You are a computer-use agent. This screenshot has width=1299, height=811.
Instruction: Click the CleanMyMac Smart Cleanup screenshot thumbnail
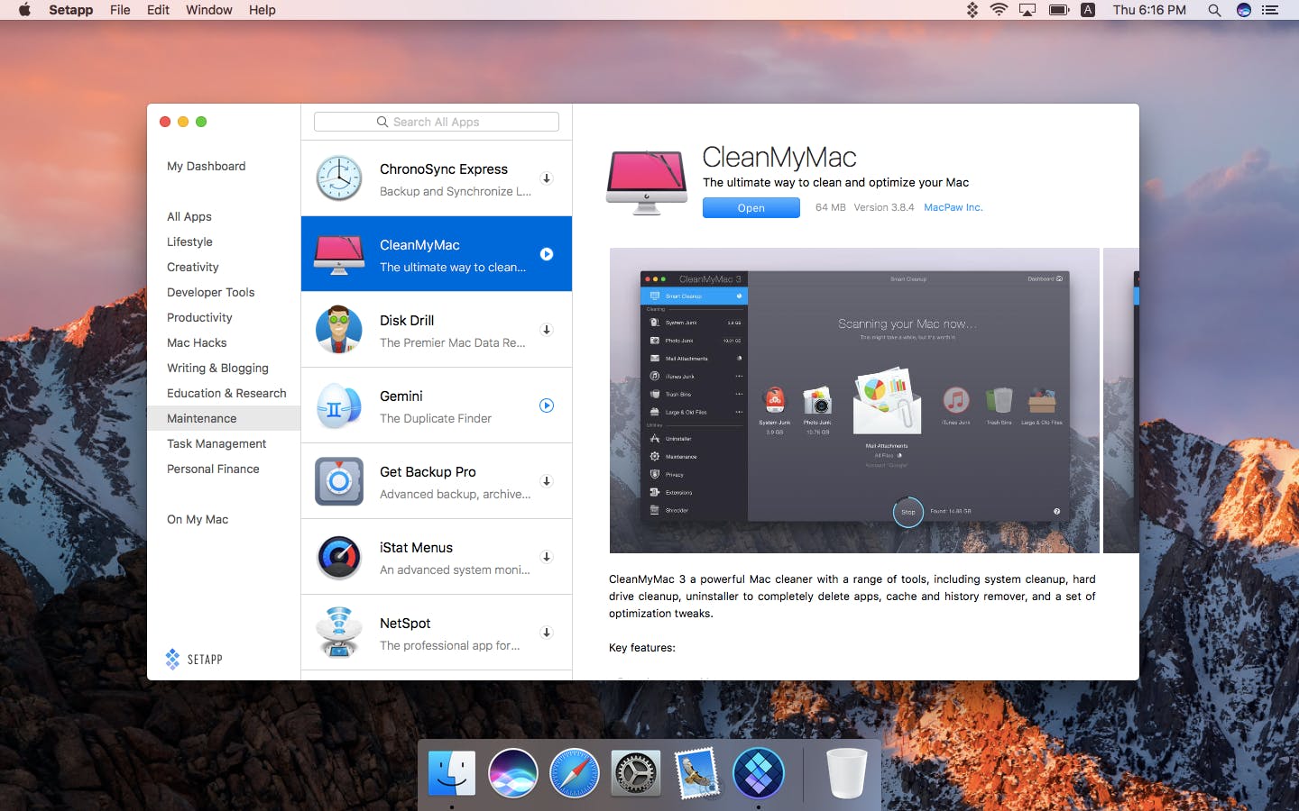point(854,400)
